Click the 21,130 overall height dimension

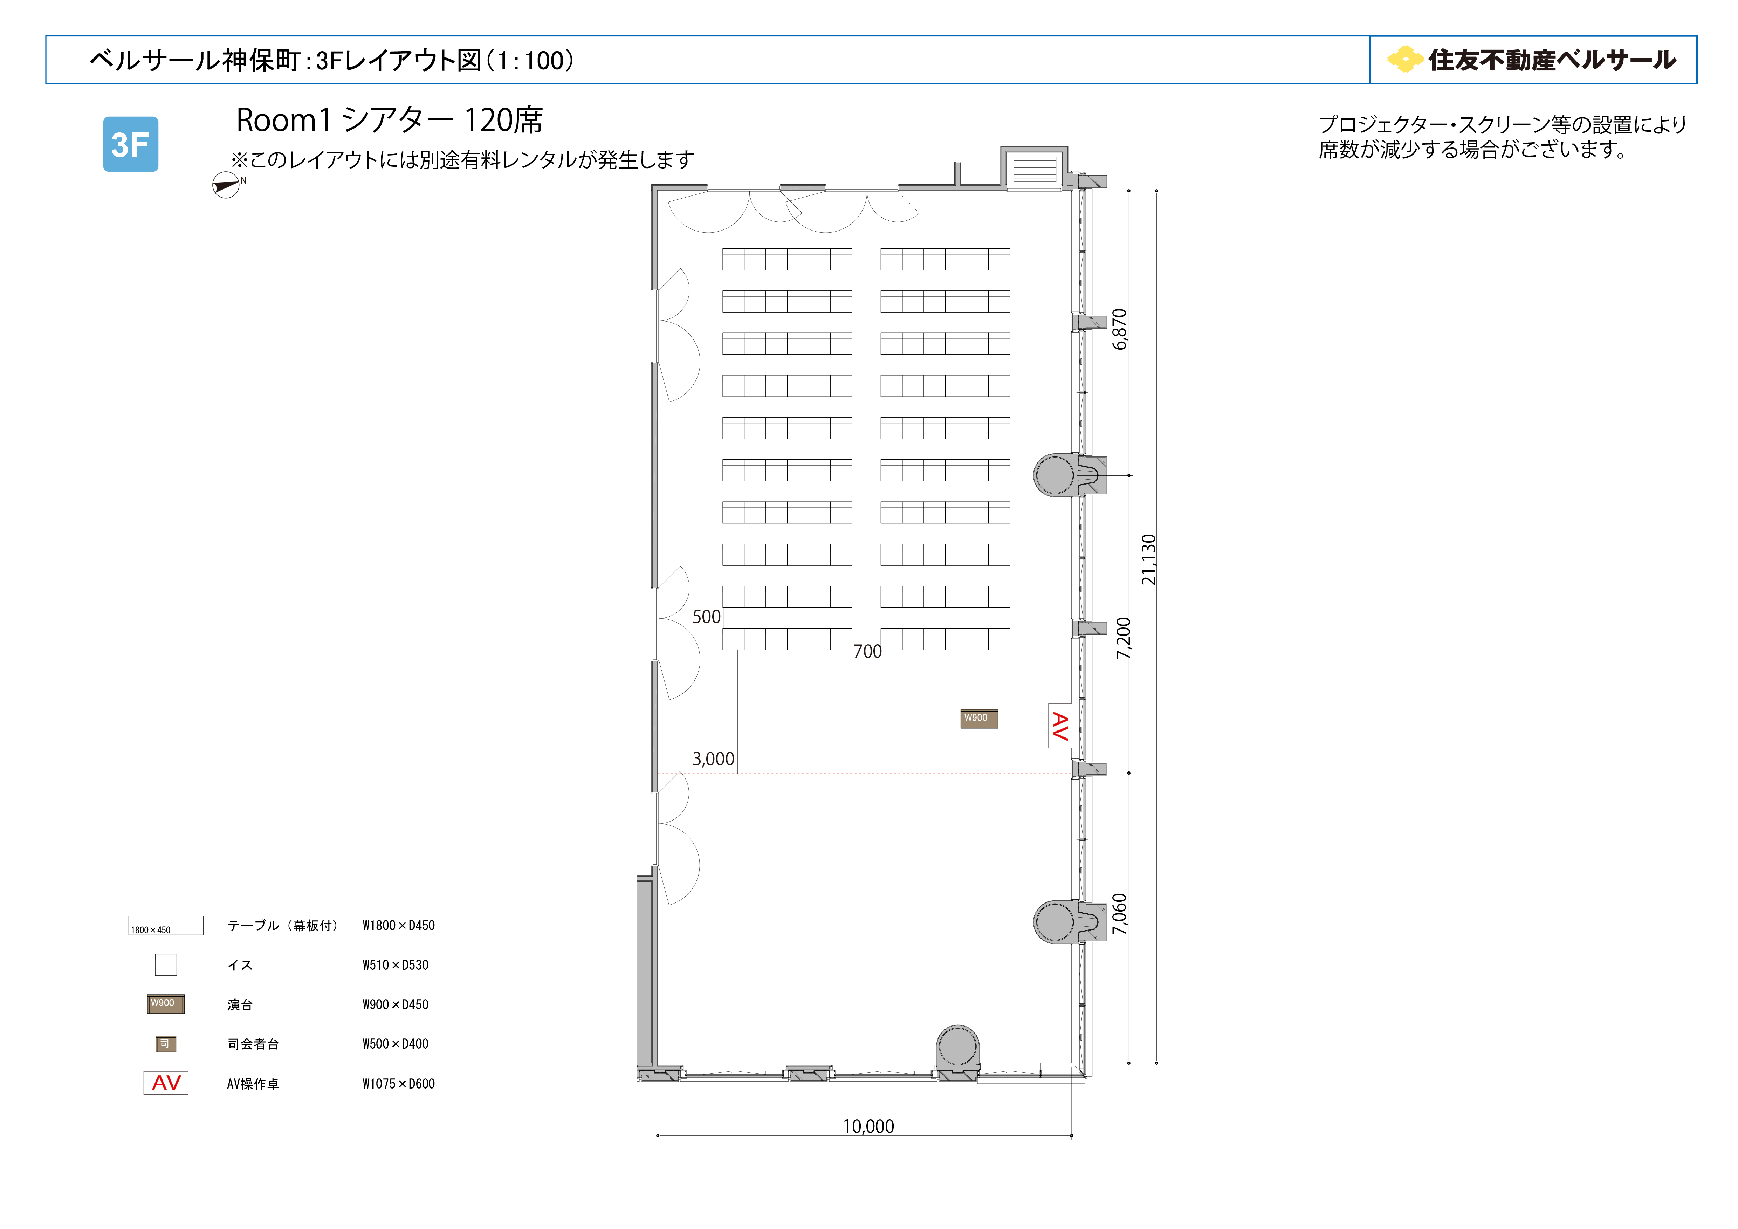pyautogui.click(x=1149, y=559)
